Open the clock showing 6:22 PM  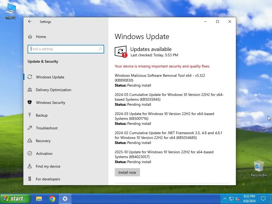click(249, 199)
